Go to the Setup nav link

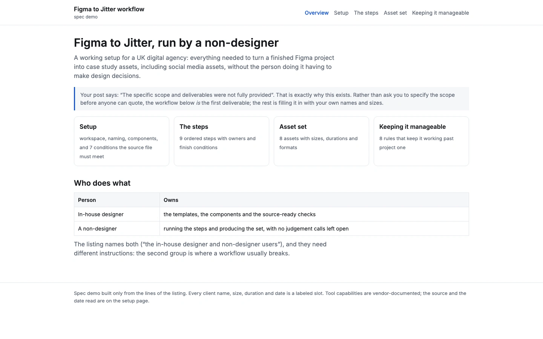click(x=341, y=13)
